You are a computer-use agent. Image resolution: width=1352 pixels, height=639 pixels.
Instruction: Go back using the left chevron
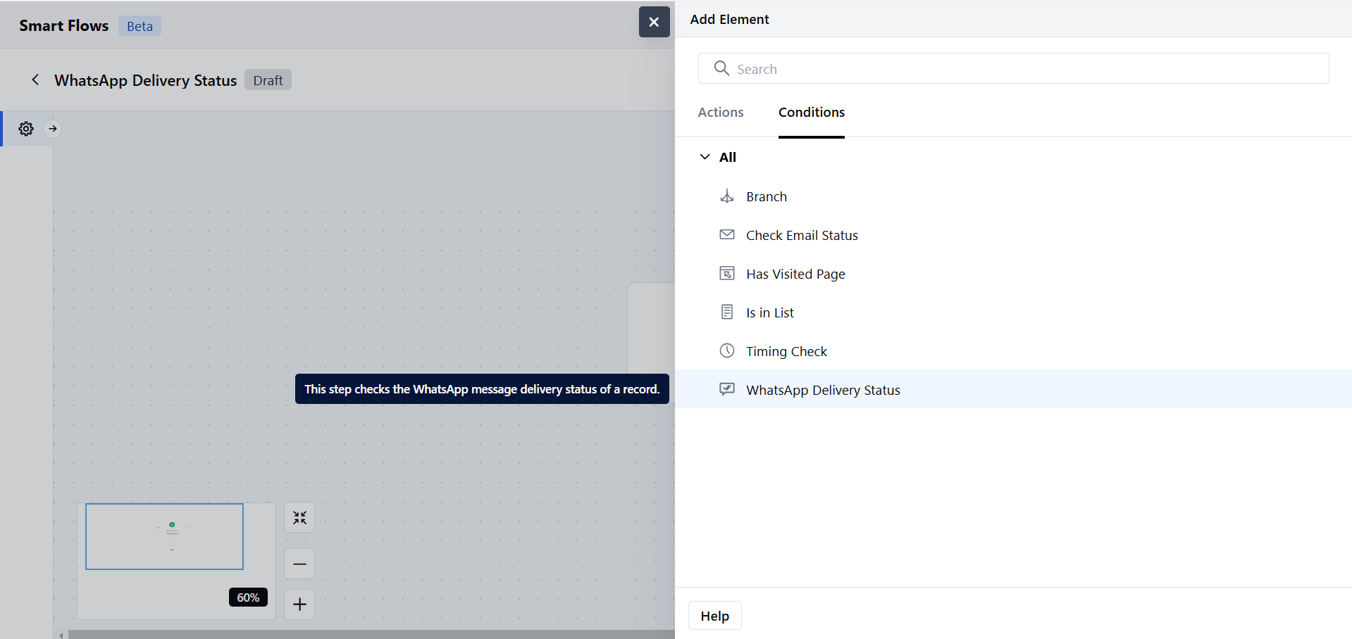click(35, 80)
